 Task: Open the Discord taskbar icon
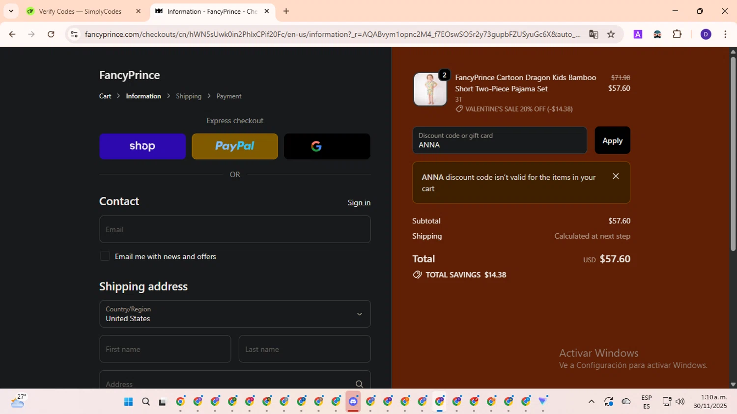click(x=353, y=401)
